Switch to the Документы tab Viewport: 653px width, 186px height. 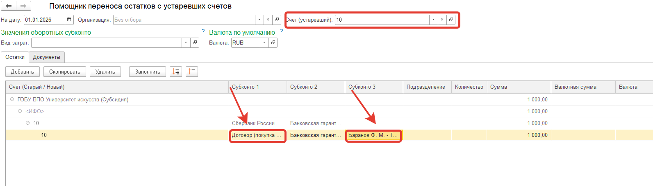47,57
